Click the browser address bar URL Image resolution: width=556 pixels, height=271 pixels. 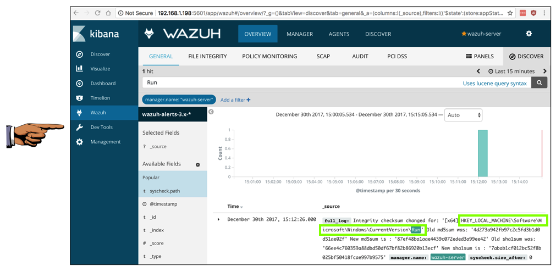pyautogui.click(x=331, y=13)
